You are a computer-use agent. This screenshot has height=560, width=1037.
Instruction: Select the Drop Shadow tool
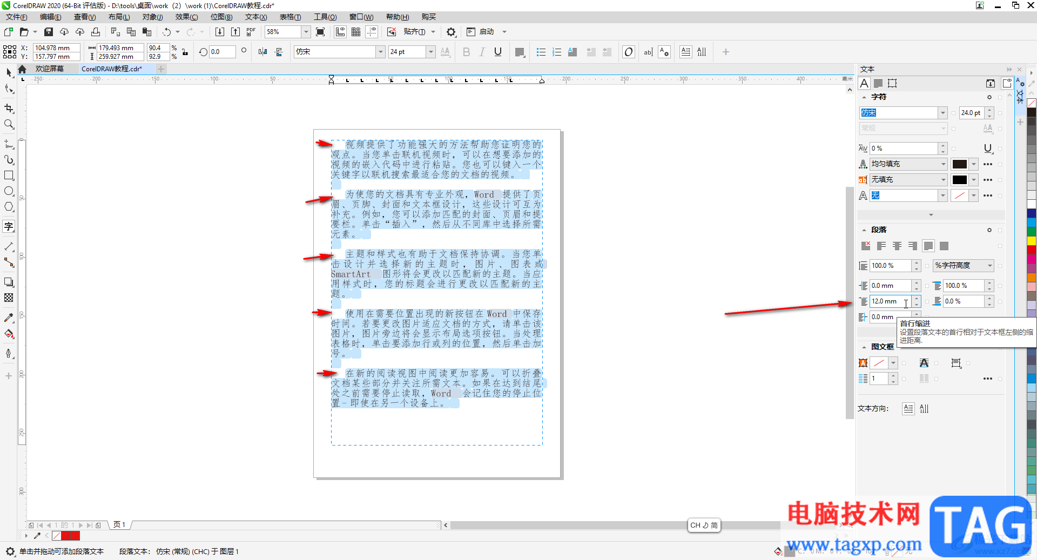point(9,282)
